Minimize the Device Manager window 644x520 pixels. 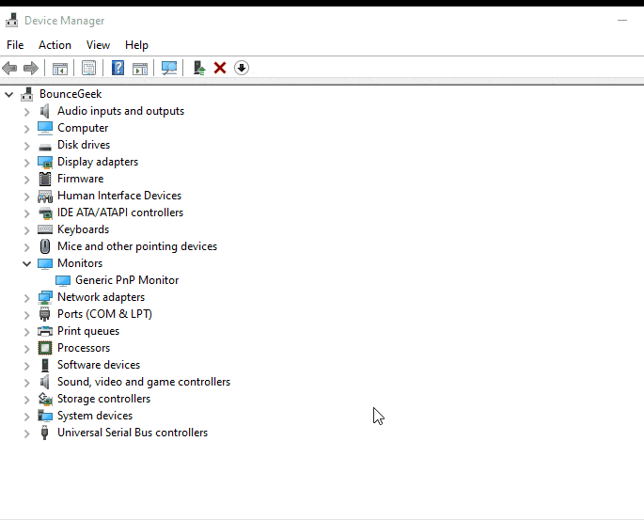point(622,20)
